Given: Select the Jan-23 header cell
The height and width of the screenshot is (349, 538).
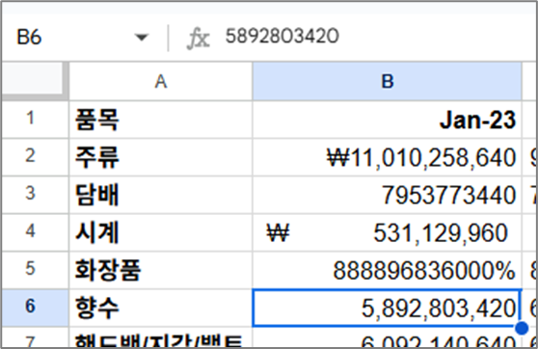Looking at the screenshot, I should pos(387,120).
